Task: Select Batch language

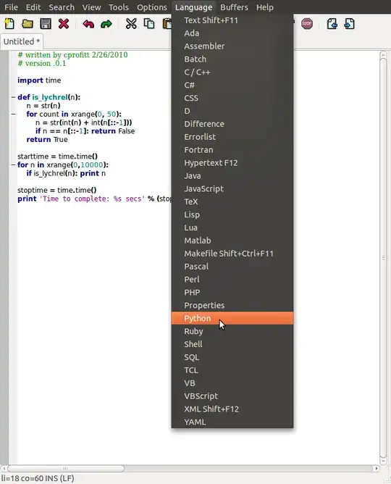Action: (x=232, y=59)
